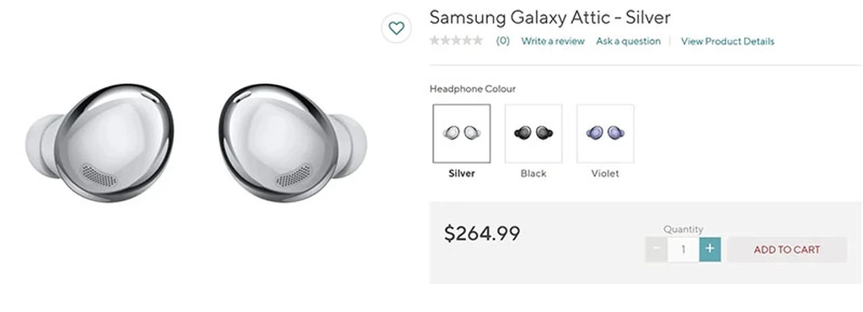Screen dimensions: 863x312
Task: Open the Ask a question link
Action: 628,41
